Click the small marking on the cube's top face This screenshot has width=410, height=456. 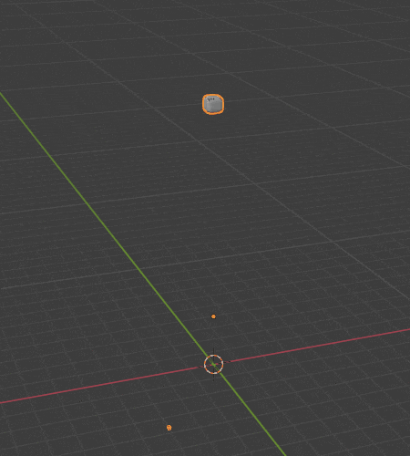[210, 98]
